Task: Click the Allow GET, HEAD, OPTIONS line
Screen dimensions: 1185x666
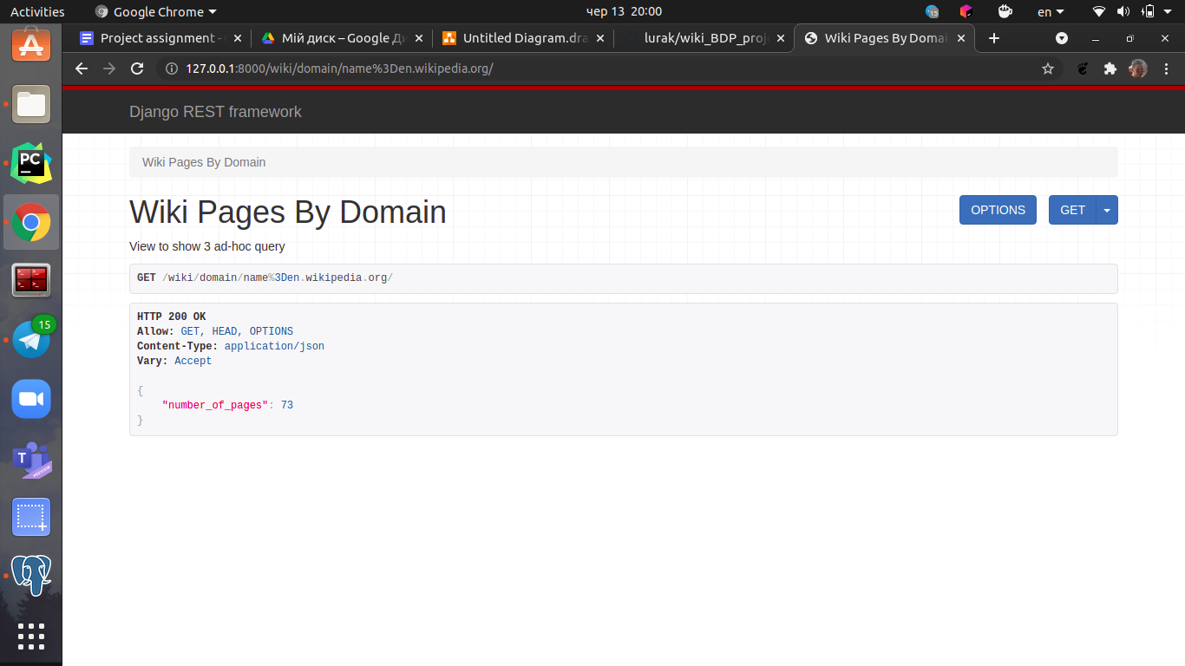Action: (x=215, y=331)
